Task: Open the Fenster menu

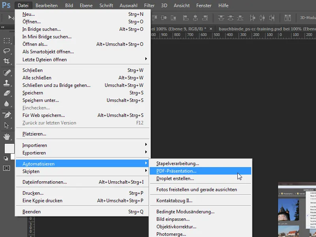Action: click(x=204, y=6)
